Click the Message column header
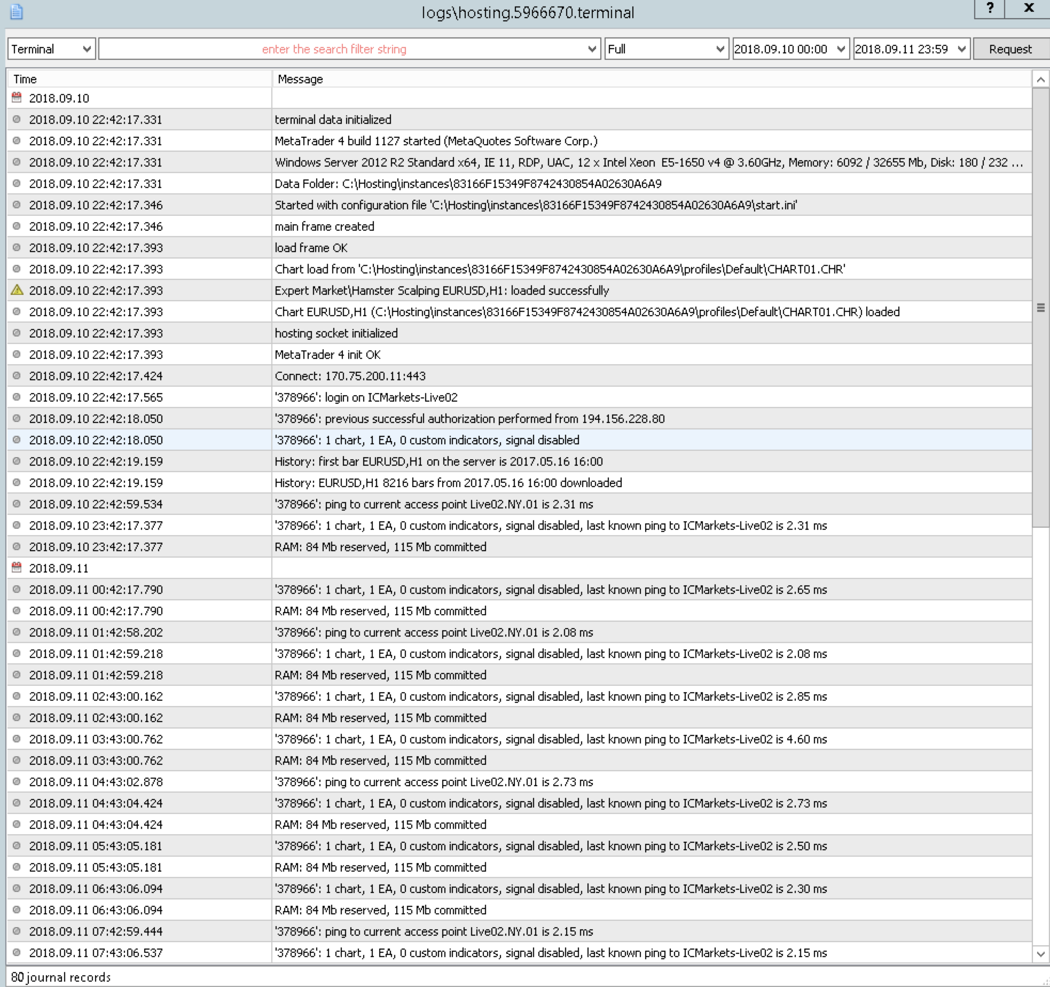 pyautogui.click(x=652, y=79)
